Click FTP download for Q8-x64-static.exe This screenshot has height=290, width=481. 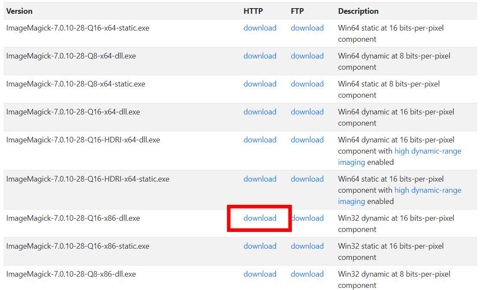[x=307, y=84]
